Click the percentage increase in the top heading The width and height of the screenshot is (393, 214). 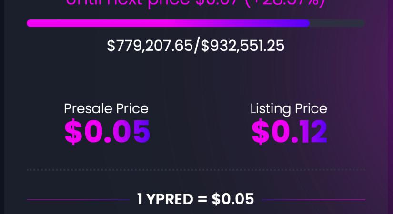click(285, 3)
